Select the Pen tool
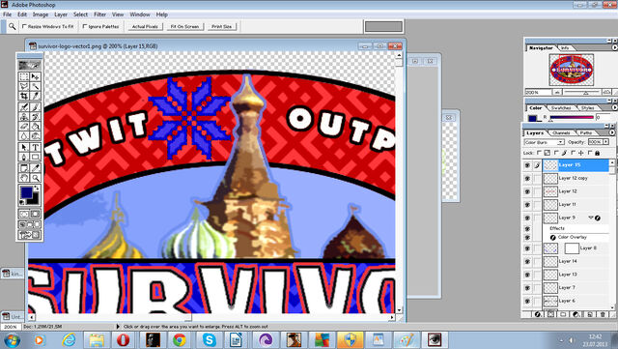The width and height of the screenshot is (618, 349). pyautogui.click(x=24, y=158)
